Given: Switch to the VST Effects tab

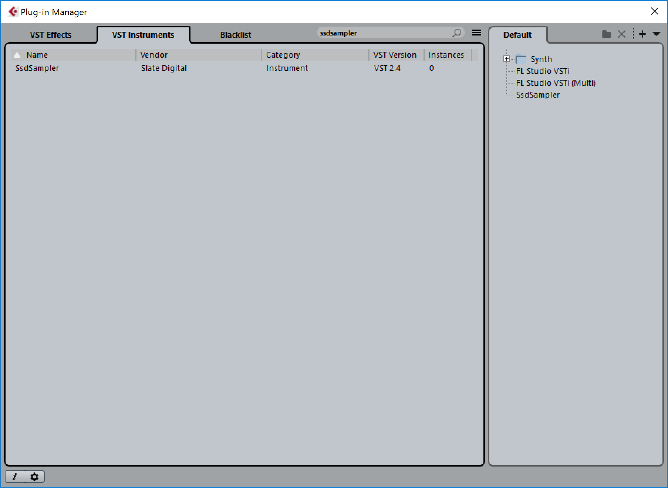Looking at the screenshot, I should tap(51, 35).
